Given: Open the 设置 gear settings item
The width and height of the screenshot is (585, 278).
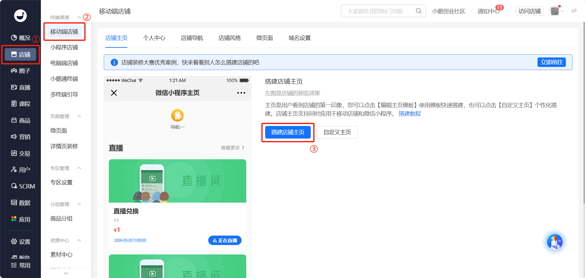Looking at the screenshot, I should coord(20,242).
